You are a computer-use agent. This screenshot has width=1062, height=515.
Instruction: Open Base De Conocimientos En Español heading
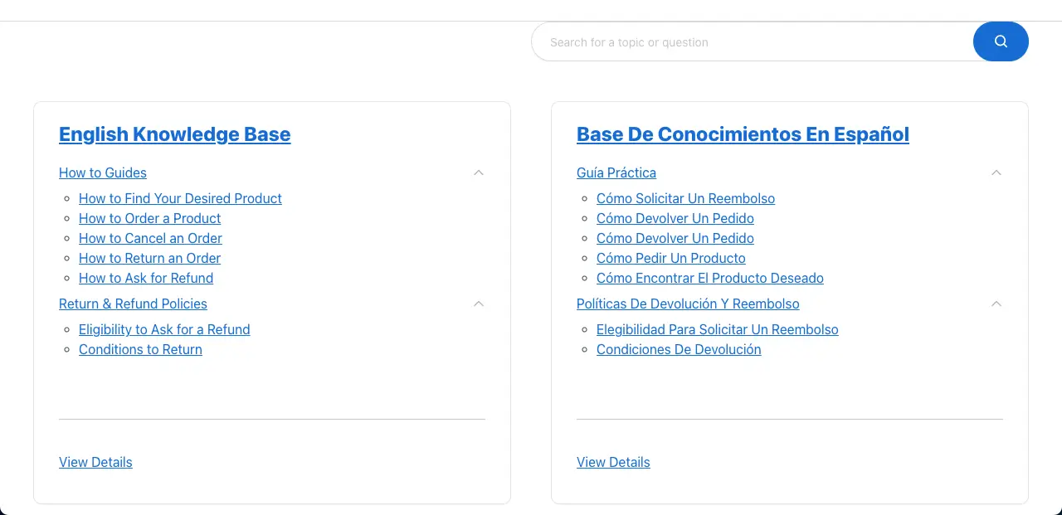[x=743, y=134]
